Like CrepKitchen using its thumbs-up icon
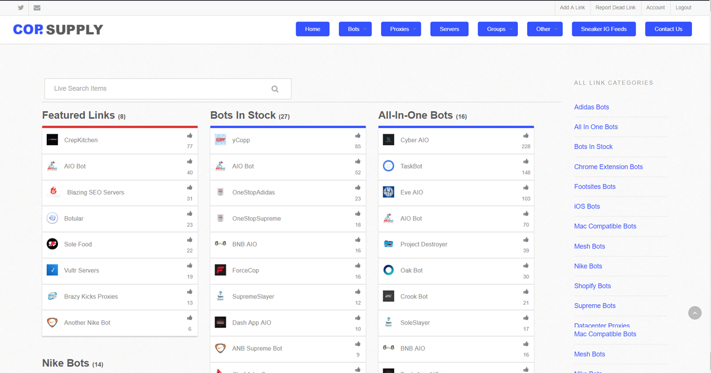Screen dimensions: 711x373 (x=190, y=136)
